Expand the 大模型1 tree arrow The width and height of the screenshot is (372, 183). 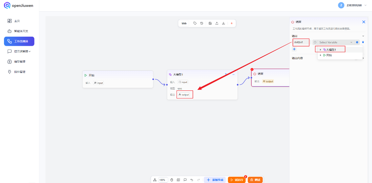321,50
